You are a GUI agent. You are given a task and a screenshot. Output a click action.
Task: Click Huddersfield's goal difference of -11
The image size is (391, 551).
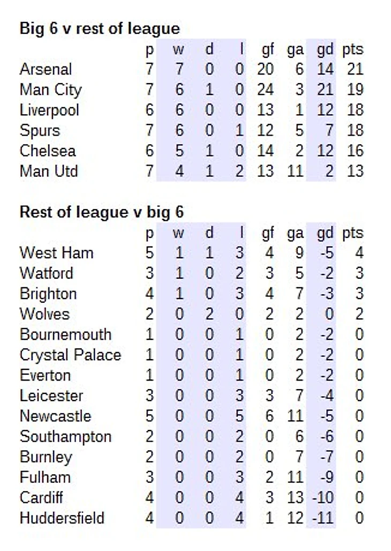pyautogui.click(x=325, y=518)
